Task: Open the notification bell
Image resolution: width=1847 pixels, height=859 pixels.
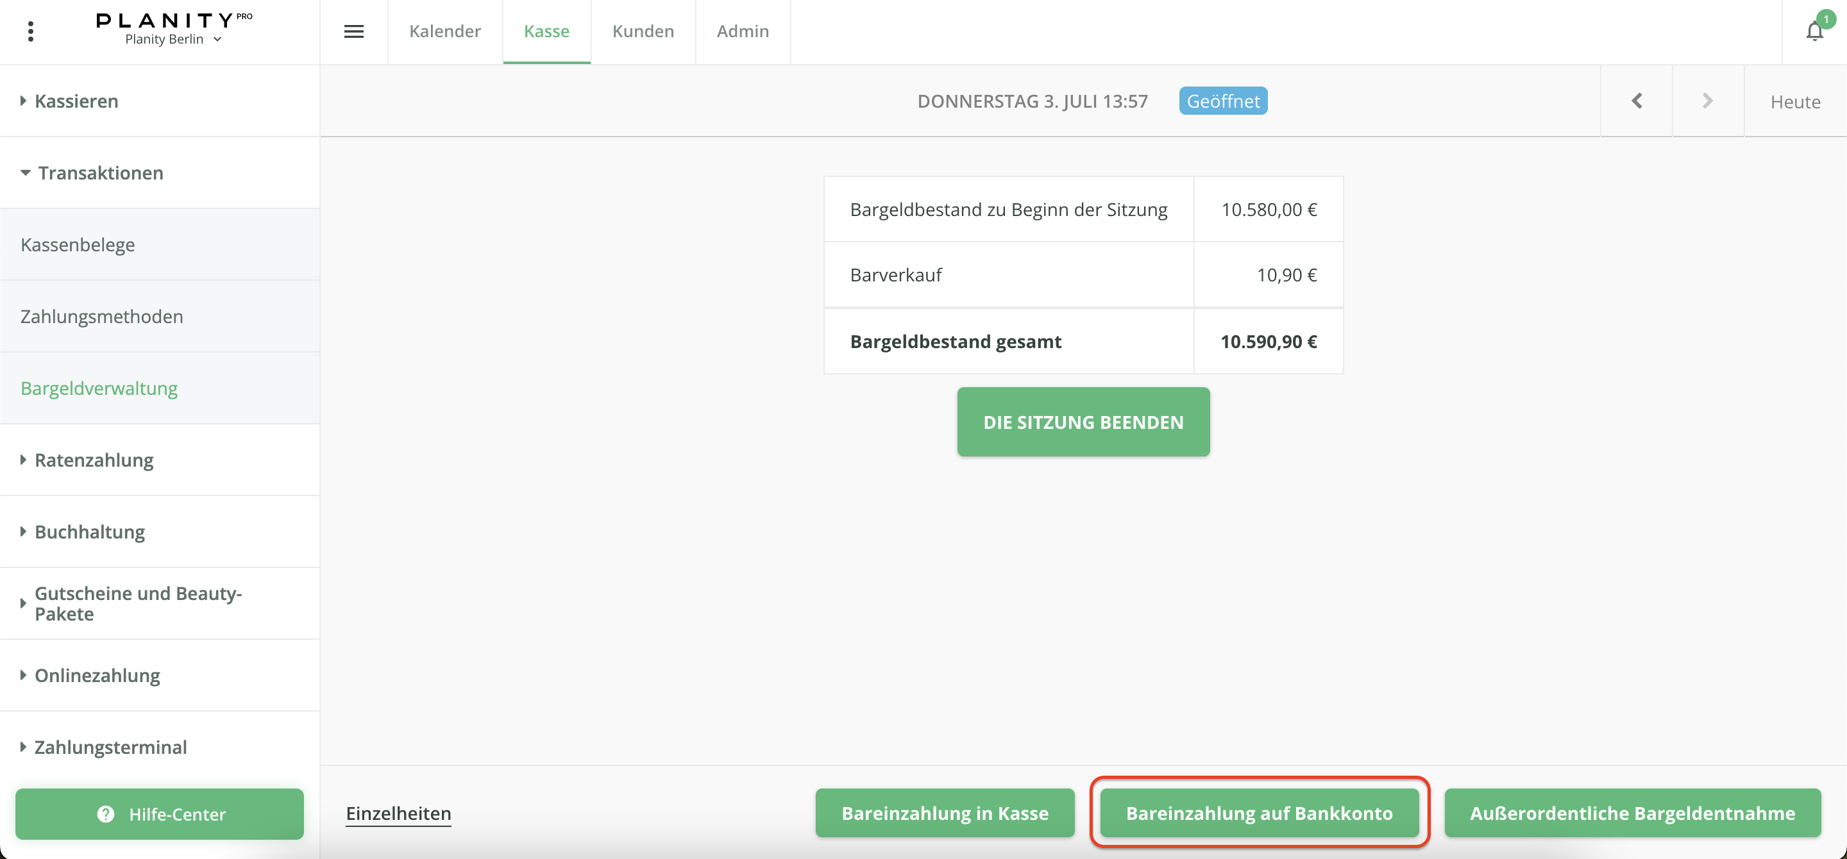Action: pyautogui.click(x=1814, y=31)
